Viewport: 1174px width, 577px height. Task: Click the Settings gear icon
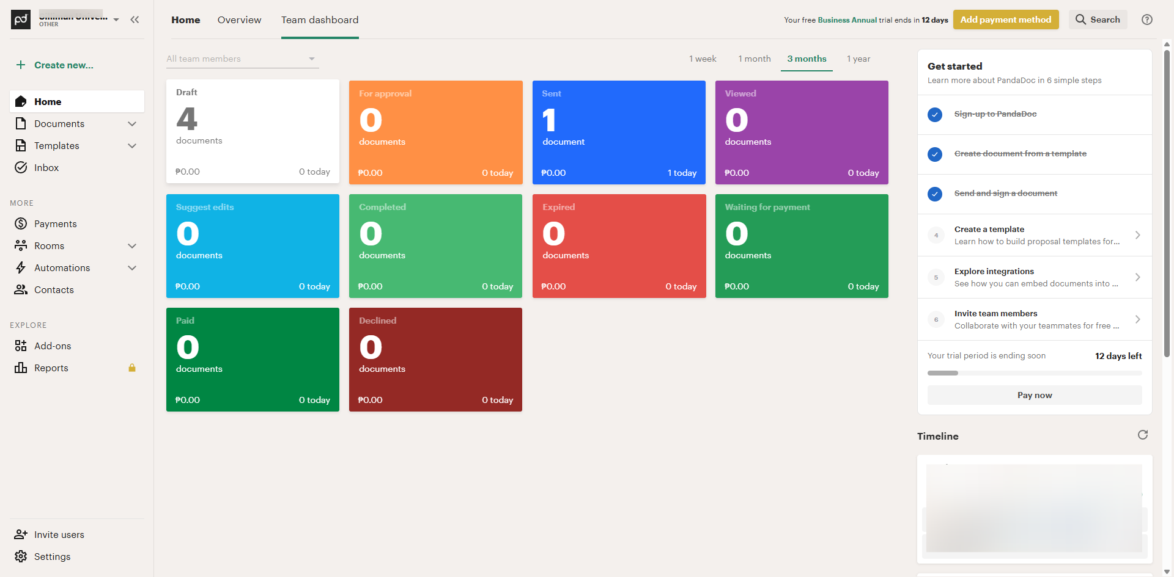coord(21,557)
